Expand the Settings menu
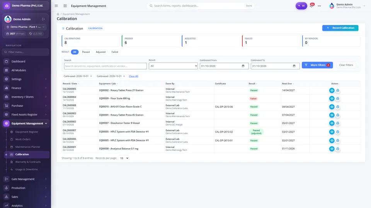Viewport: 371px width, 208px height. 26,79
